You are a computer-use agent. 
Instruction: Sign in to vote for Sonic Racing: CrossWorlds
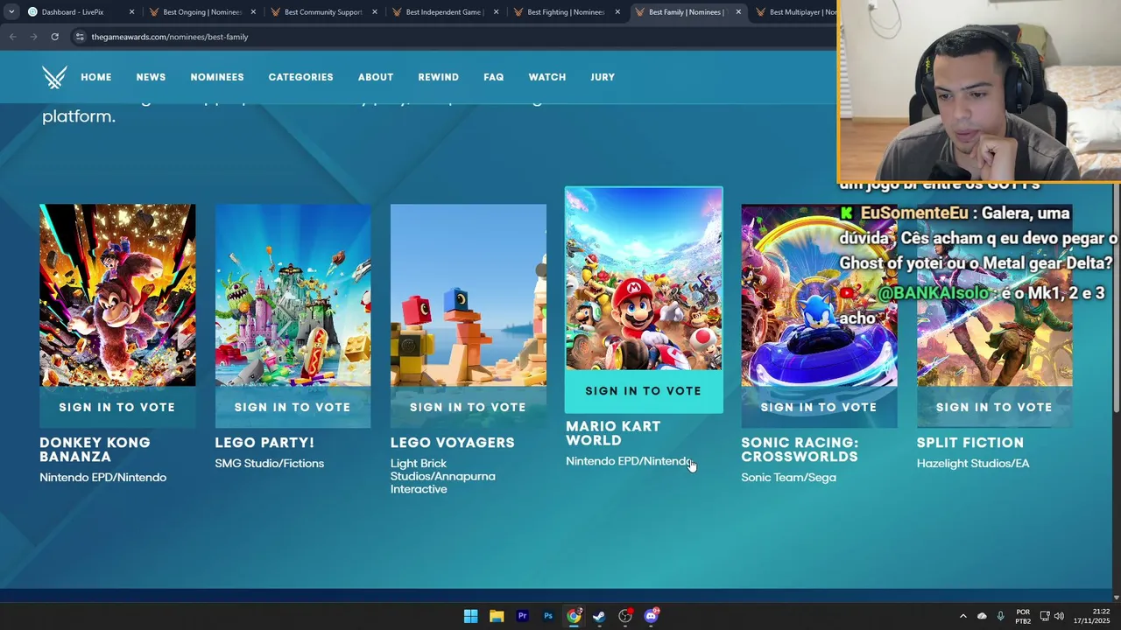819,407
